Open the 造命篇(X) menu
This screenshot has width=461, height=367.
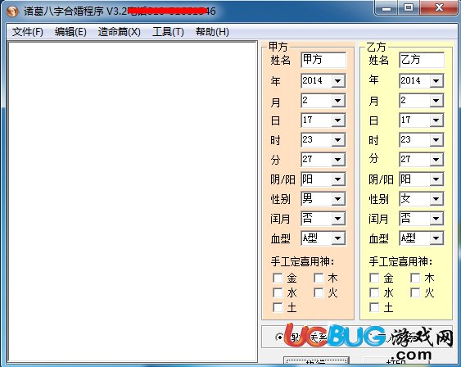coord(119,32)
